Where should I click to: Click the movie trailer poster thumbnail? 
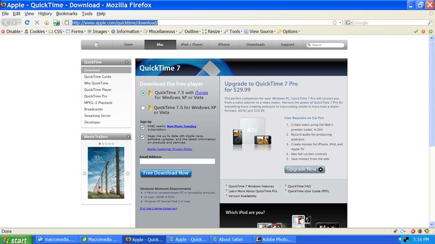[106, 172]
